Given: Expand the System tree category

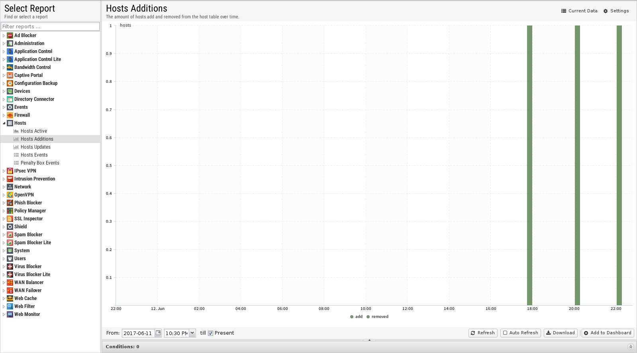Looking at the screenshot, I should [x=4, y=251].
